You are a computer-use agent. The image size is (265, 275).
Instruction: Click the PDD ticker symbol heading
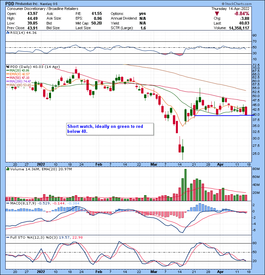click(x=10, y=4)
